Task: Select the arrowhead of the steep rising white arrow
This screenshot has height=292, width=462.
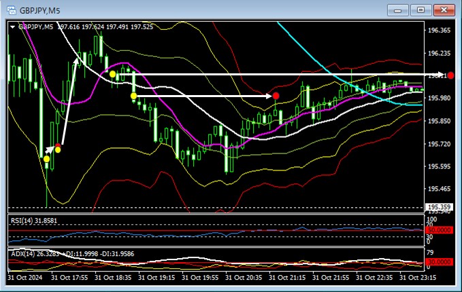Action: pyautogui.click(x=77, y=61)
